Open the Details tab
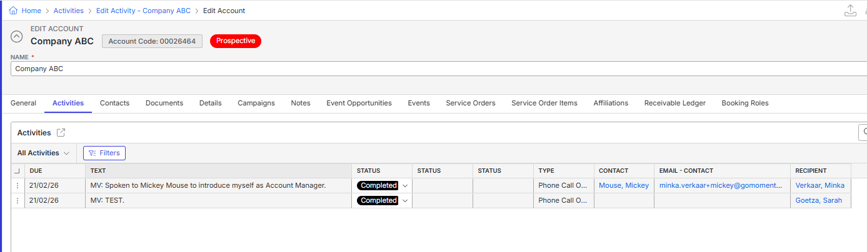Screen dimensions: 867x252 (x=211, y=103)
